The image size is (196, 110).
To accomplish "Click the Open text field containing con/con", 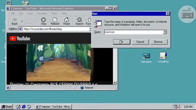I will [x=134, y=32].
